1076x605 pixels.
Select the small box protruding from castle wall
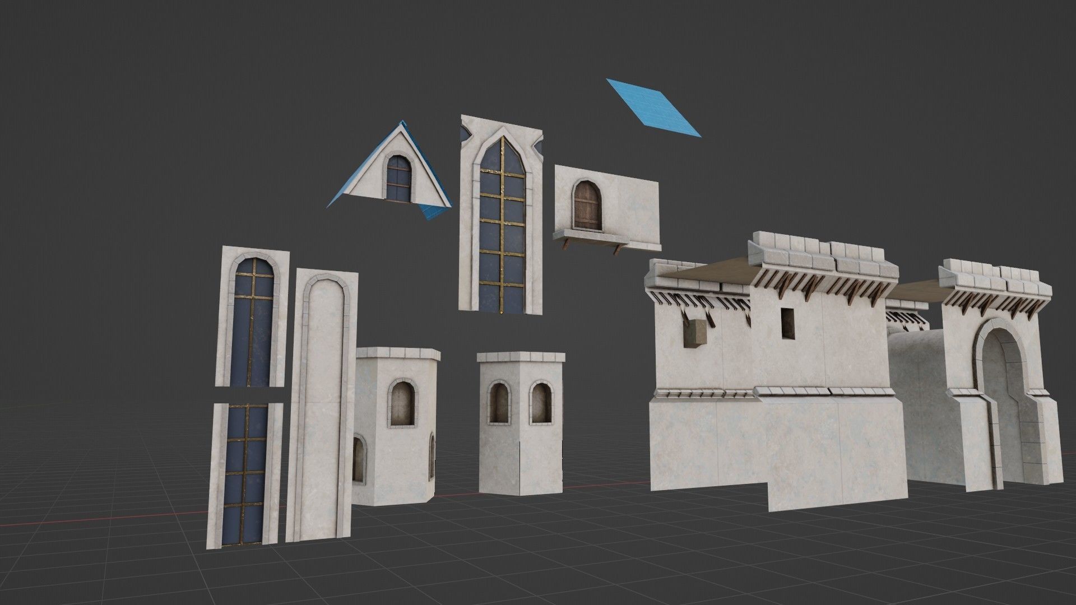tap(695, 334)
